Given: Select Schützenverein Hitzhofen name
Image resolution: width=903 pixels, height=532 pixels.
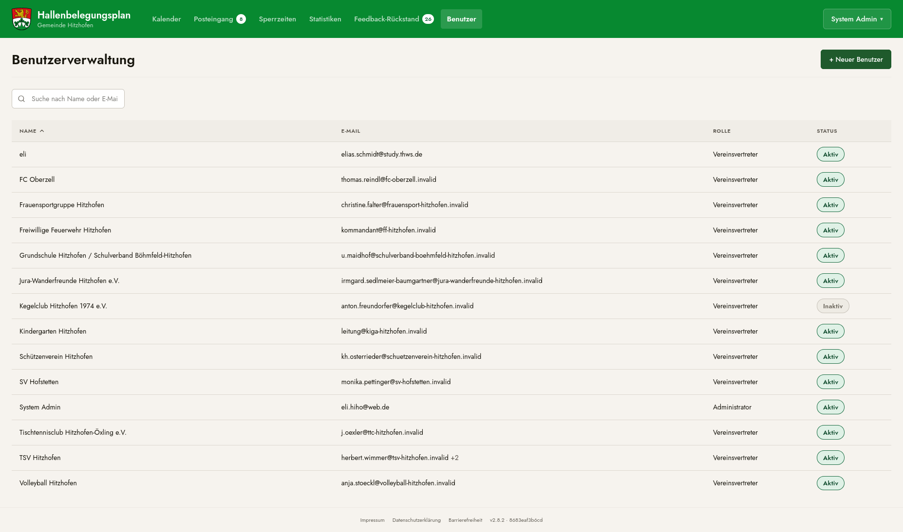Looking at the screenshot, I should [x=56, y=356].
